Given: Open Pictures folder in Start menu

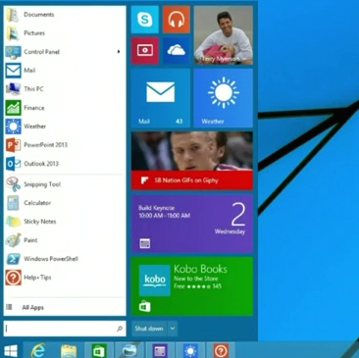Looking at the screenshot, I should click(x=65, y=33).
